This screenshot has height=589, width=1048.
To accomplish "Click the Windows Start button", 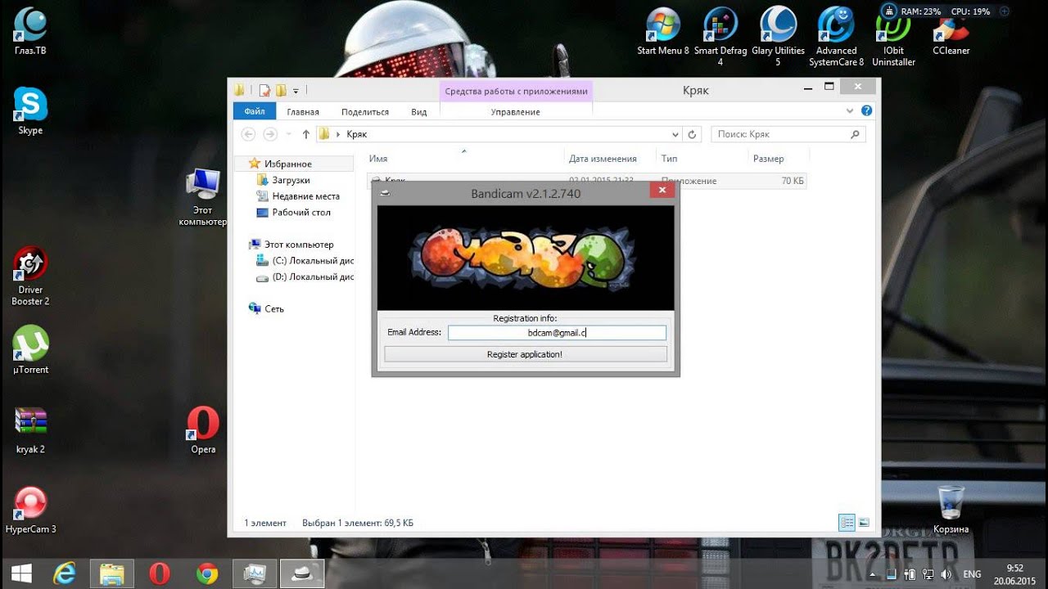I will [20, 573].
